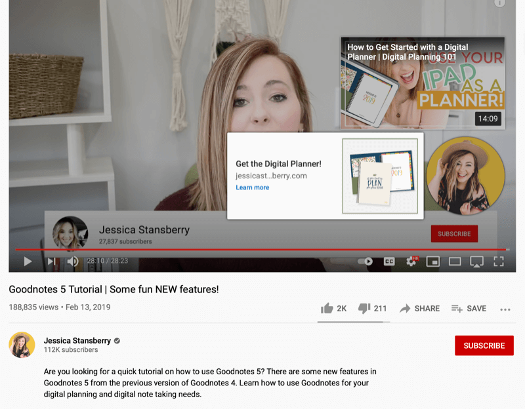The height and width of the screenshot is (409, 525).
Task: Click the Subscribe button inside the video overlay
Action: pyautogui.click(x=454, y=234)
